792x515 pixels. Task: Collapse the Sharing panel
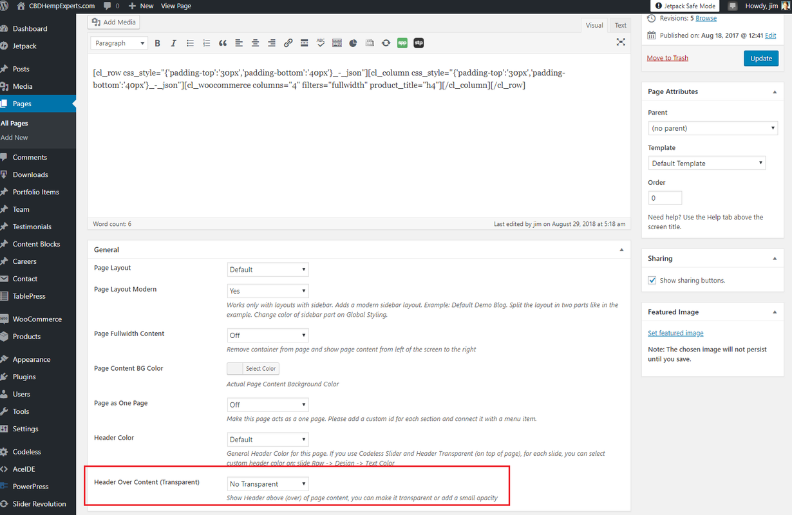click(x=774, y=259)
